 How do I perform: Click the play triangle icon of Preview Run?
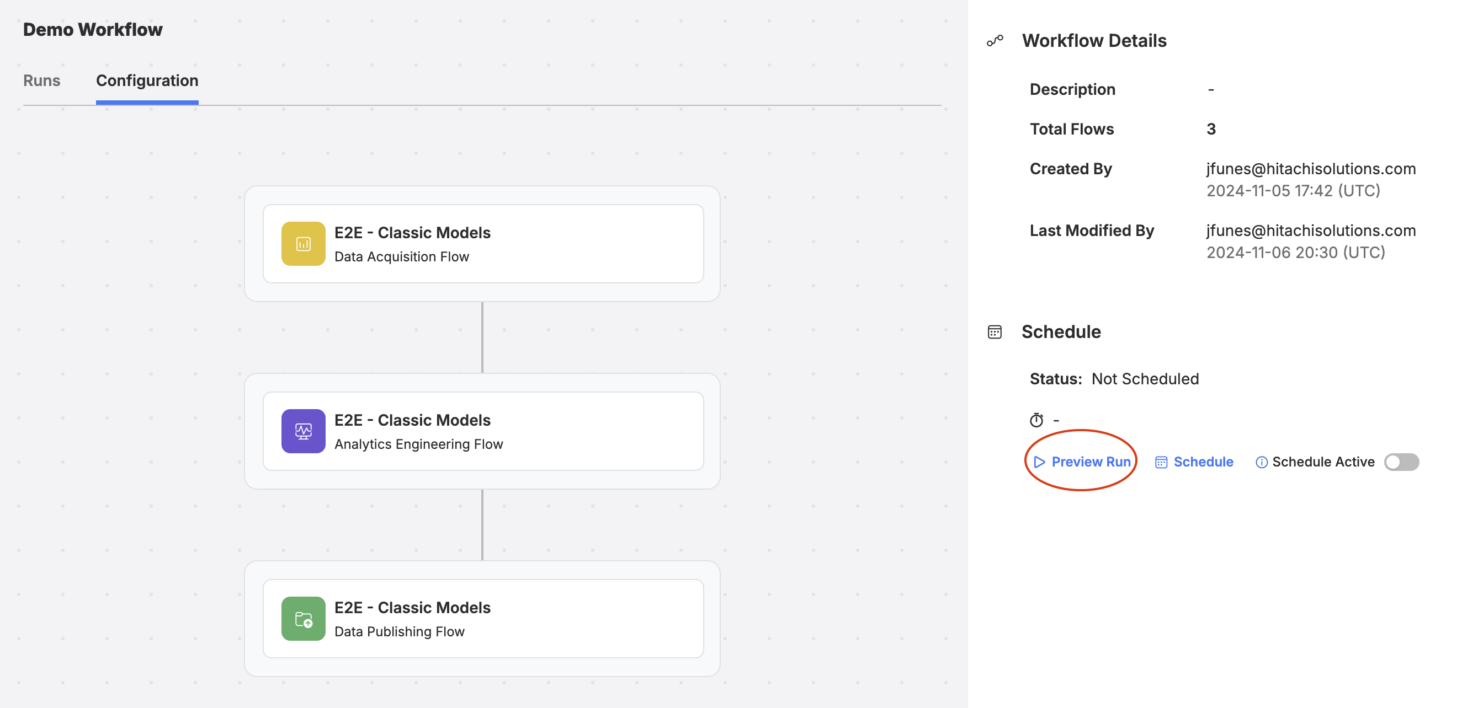pos(1039,462)
